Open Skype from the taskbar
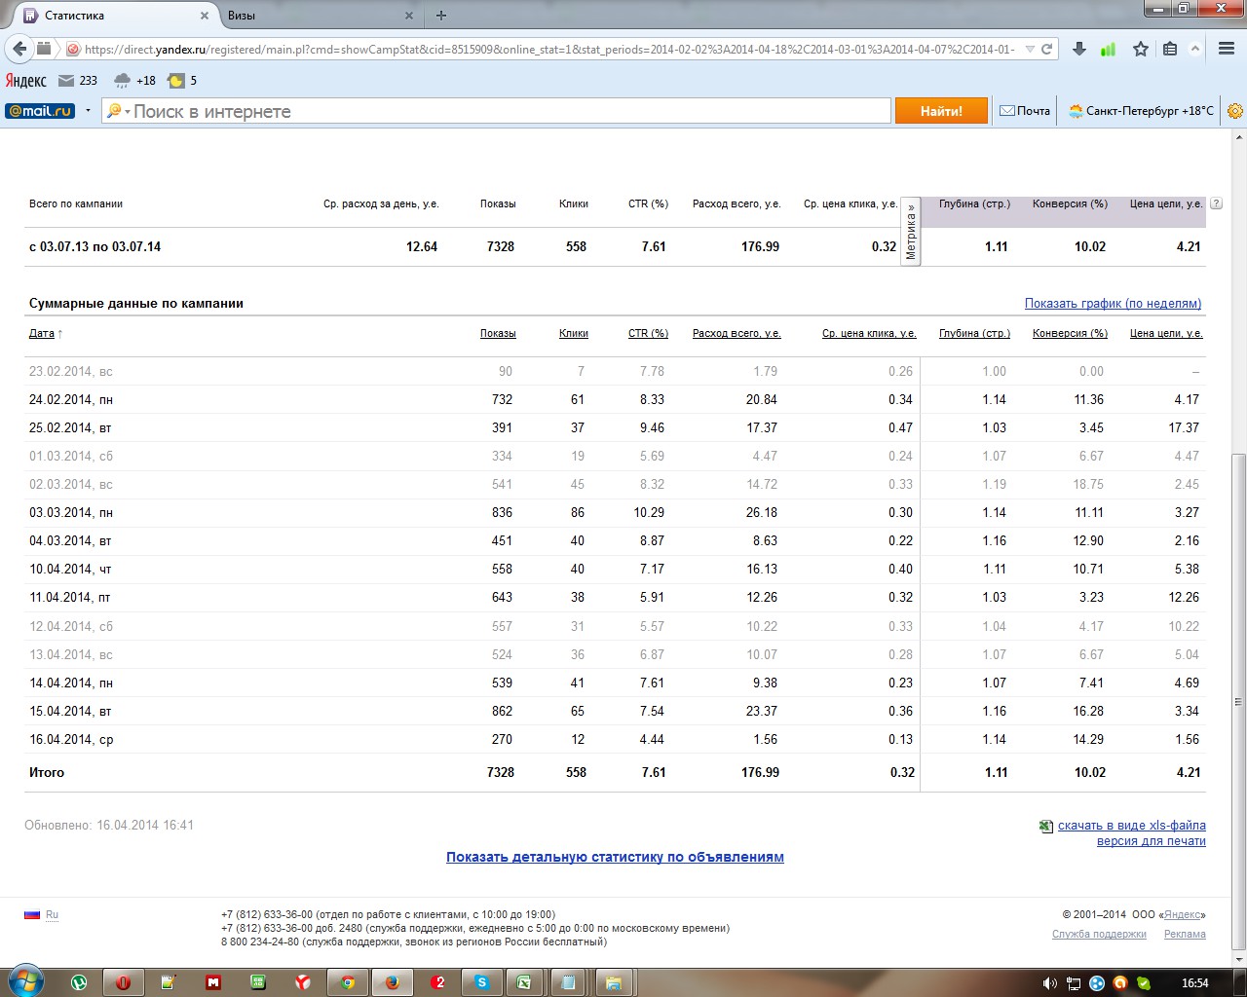The image size is (1247, 997). [x=482, y=982]
